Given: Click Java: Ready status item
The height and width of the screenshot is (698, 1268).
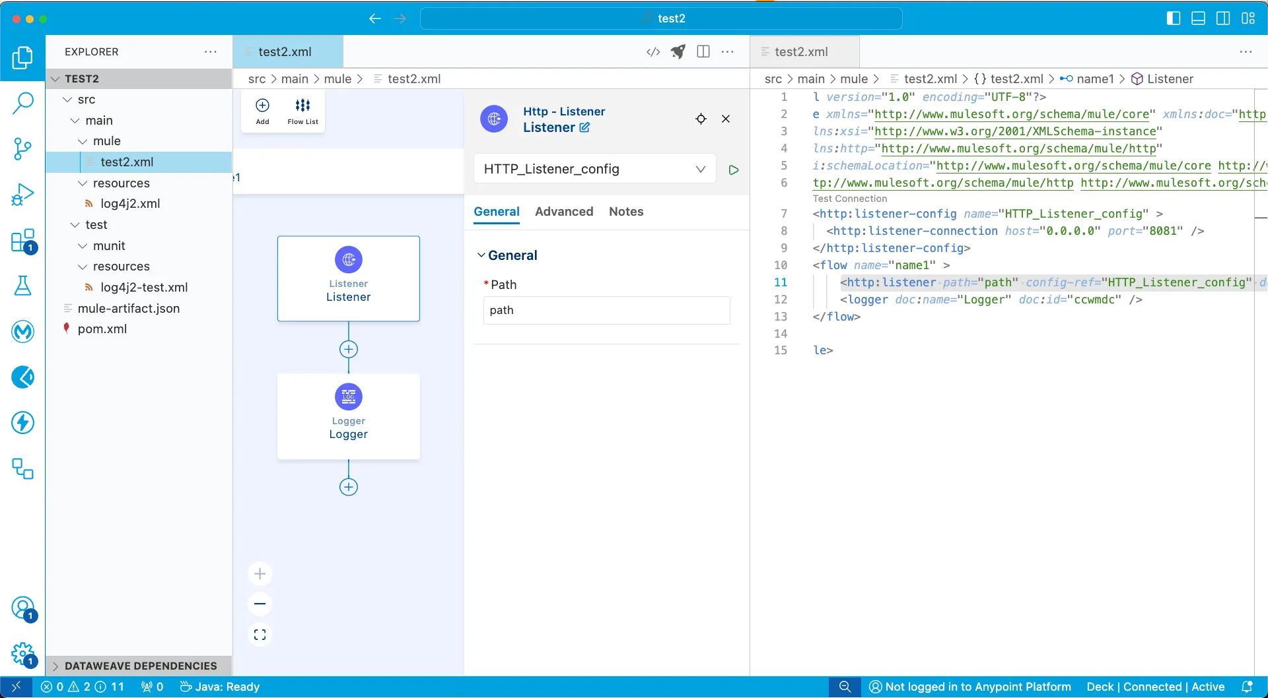Looking at the screenshot, I should pos(220,687).
